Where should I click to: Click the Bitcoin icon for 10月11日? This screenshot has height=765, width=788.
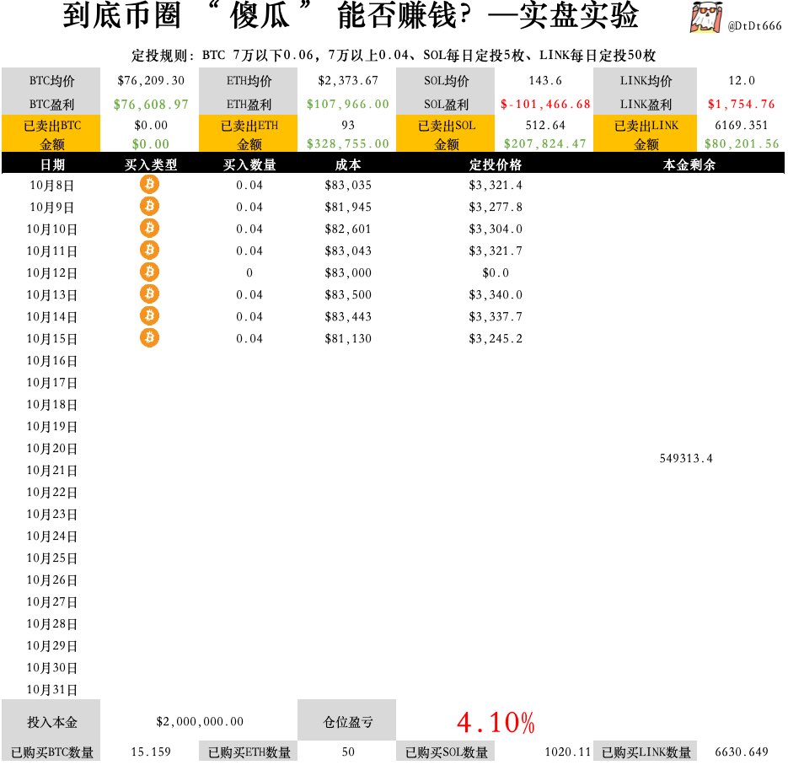point(149,250)
